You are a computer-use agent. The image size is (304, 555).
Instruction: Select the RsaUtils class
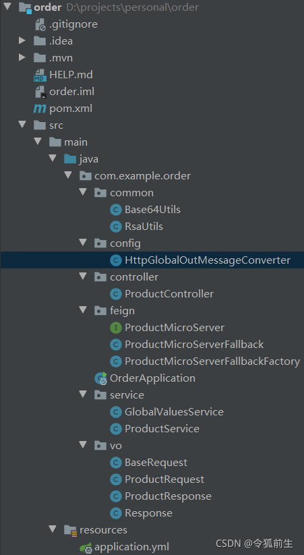coord(144,227)
